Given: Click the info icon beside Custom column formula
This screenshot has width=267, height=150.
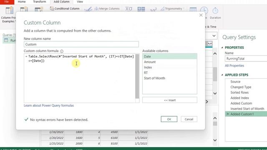Looking at the screenshot, I should tap(62, 51).
